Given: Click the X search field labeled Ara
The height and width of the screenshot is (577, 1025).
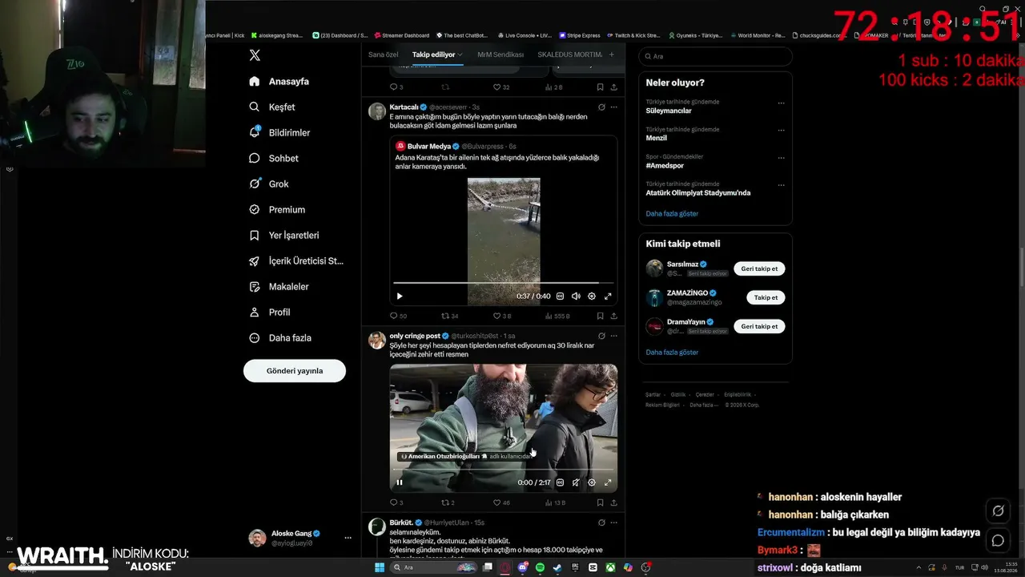Looking at the screenshot, I should (x=715, y=56).
